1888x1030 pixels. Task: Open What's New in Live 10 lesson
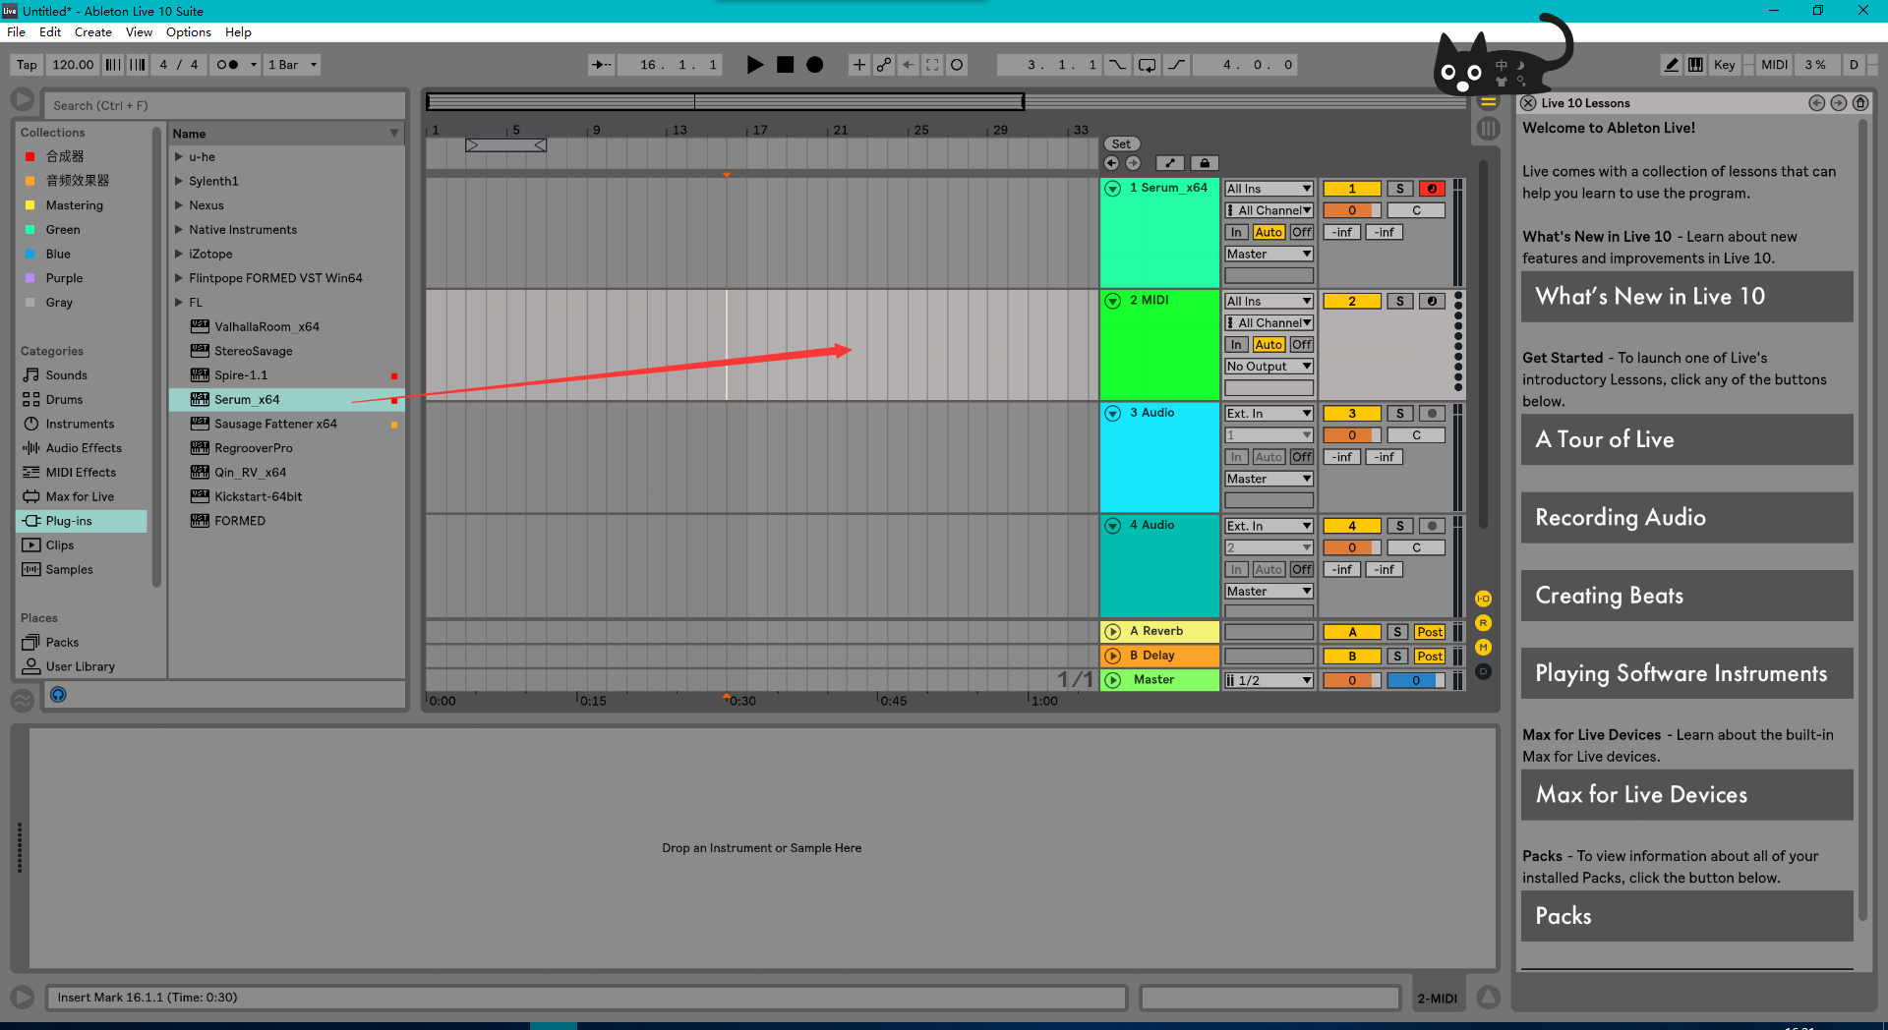tap(1686, 297)
